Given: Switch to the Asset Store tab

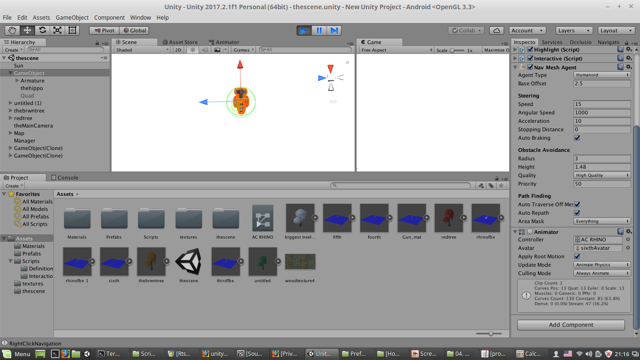Looking at the screenshot, I should coord(179,42).
